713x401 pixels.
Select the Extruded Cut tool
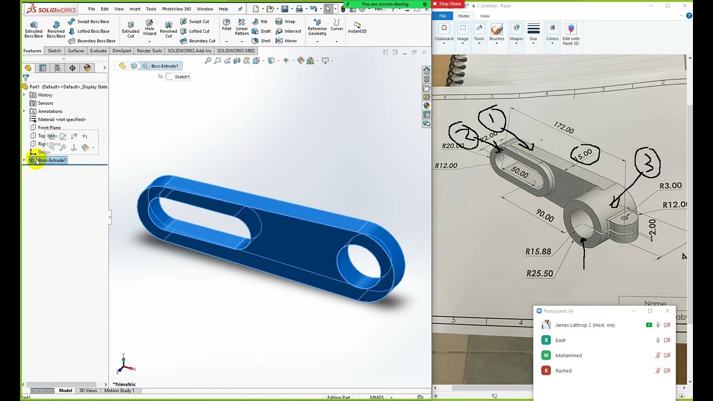tap(130, 30)
